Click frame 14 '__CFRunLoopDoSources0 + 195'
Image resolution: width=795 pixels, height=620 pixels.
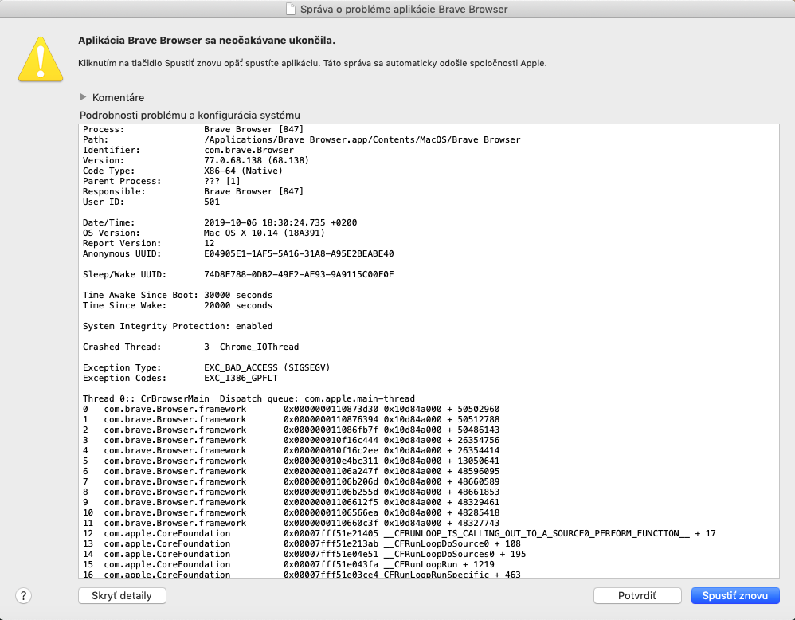coord(455,555)
